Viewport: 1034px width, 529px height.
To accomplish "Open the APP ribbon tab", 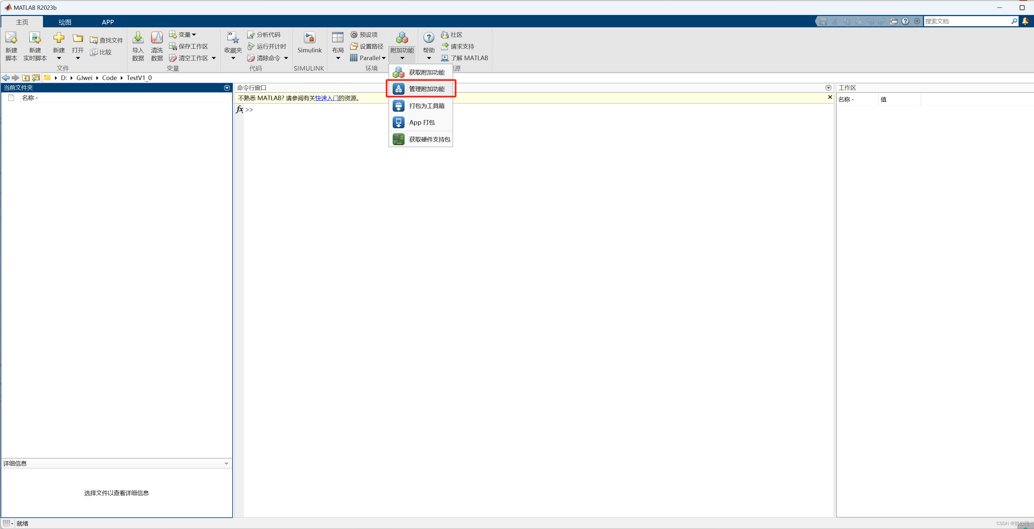I will [x=107, y=22].
